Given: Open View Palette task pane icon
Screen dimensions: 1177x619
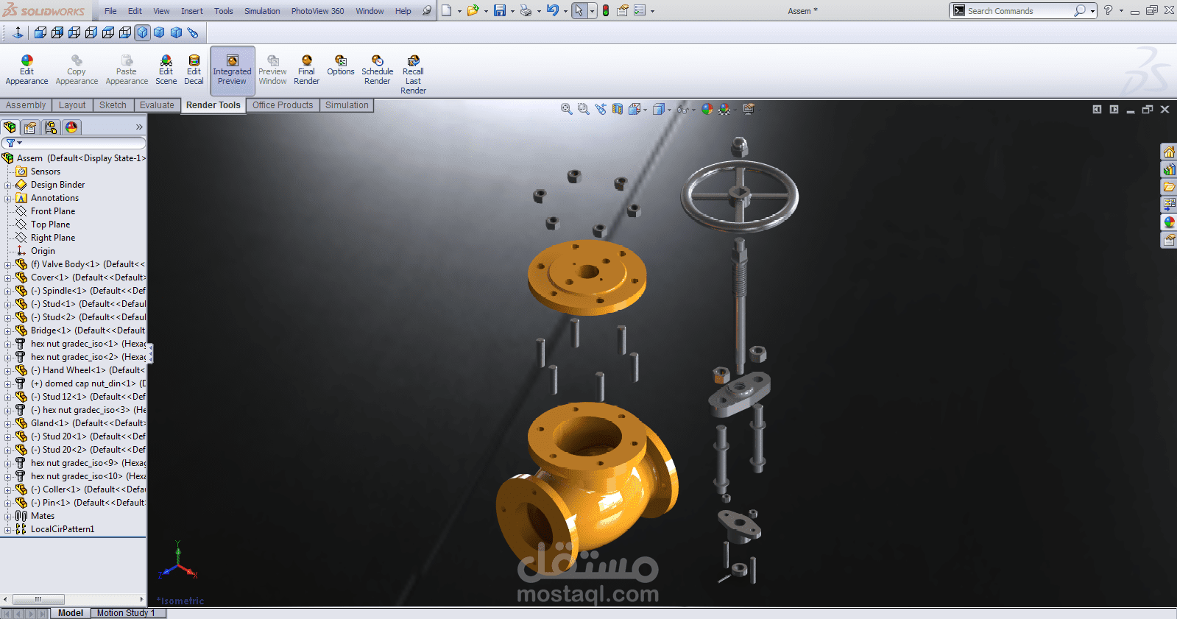Looking at the screenshot, I should click(1169, 205).
